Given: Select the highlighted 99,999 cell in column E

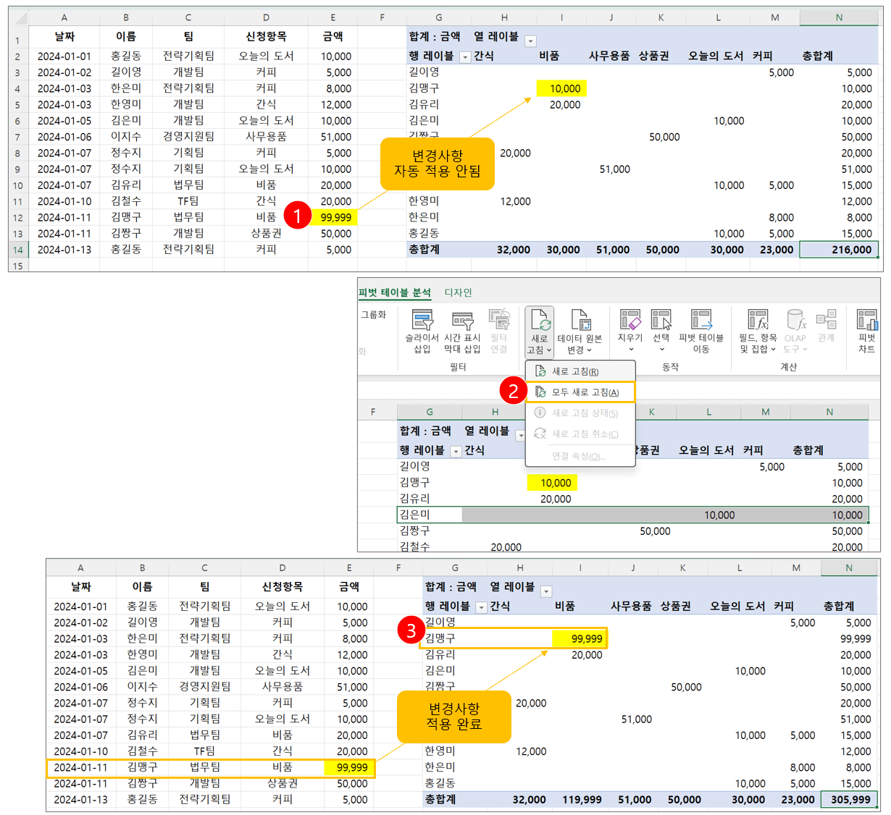Looking at the screenshot, I should coord(337,217).
